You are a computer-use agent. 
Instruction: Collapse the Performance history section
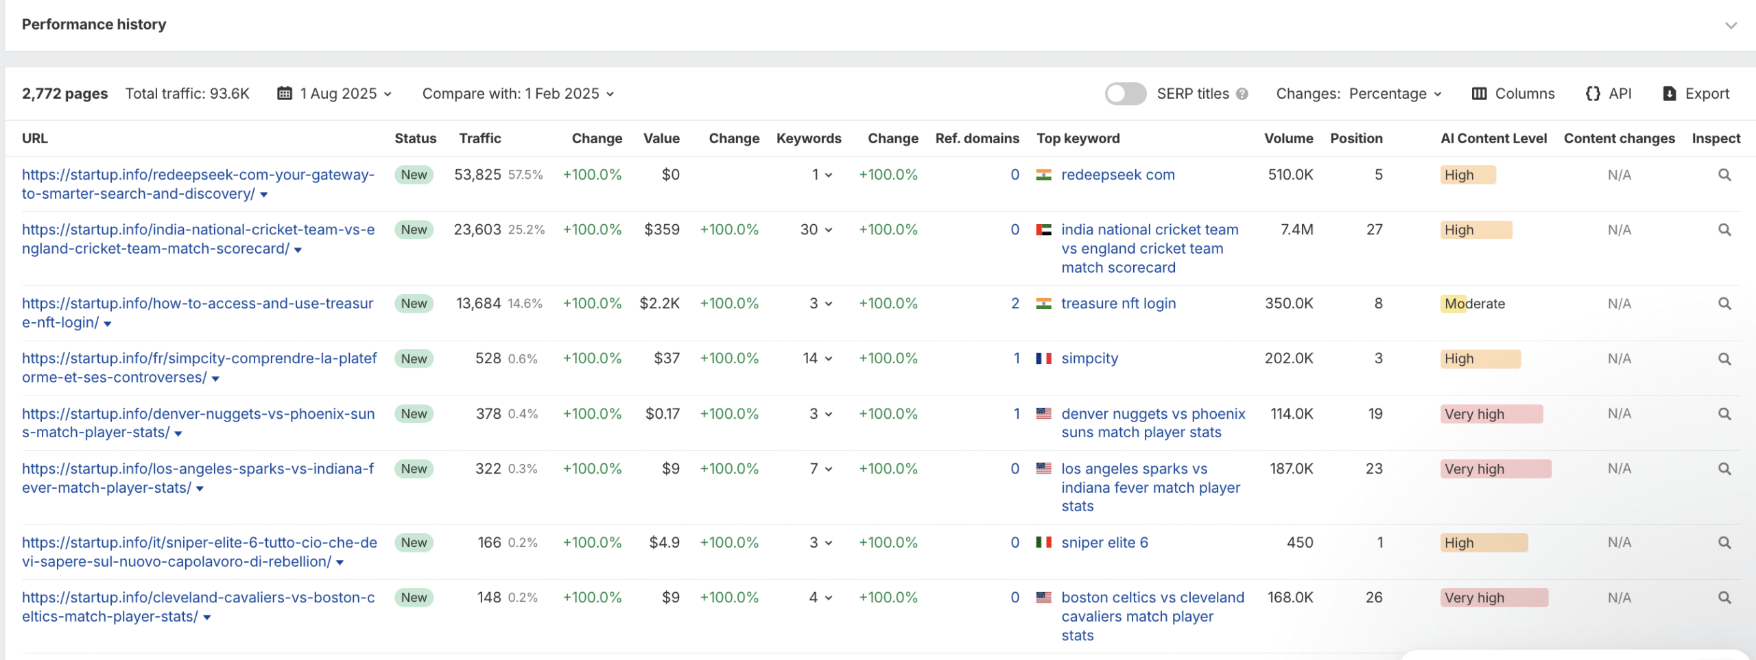(x=1731, y=25)
